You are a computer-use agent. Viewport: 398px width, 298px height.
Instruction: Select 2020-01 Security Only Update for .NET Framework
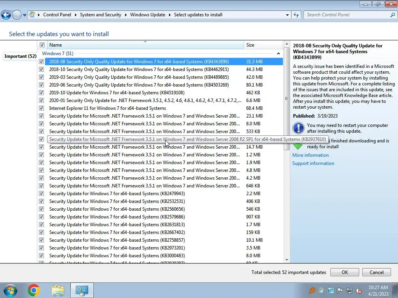pyautogui.click(x=164, y=100)
